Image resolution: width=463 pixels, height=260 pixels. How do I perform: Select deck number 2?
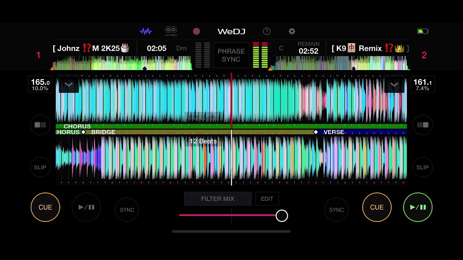coord(424,55)
